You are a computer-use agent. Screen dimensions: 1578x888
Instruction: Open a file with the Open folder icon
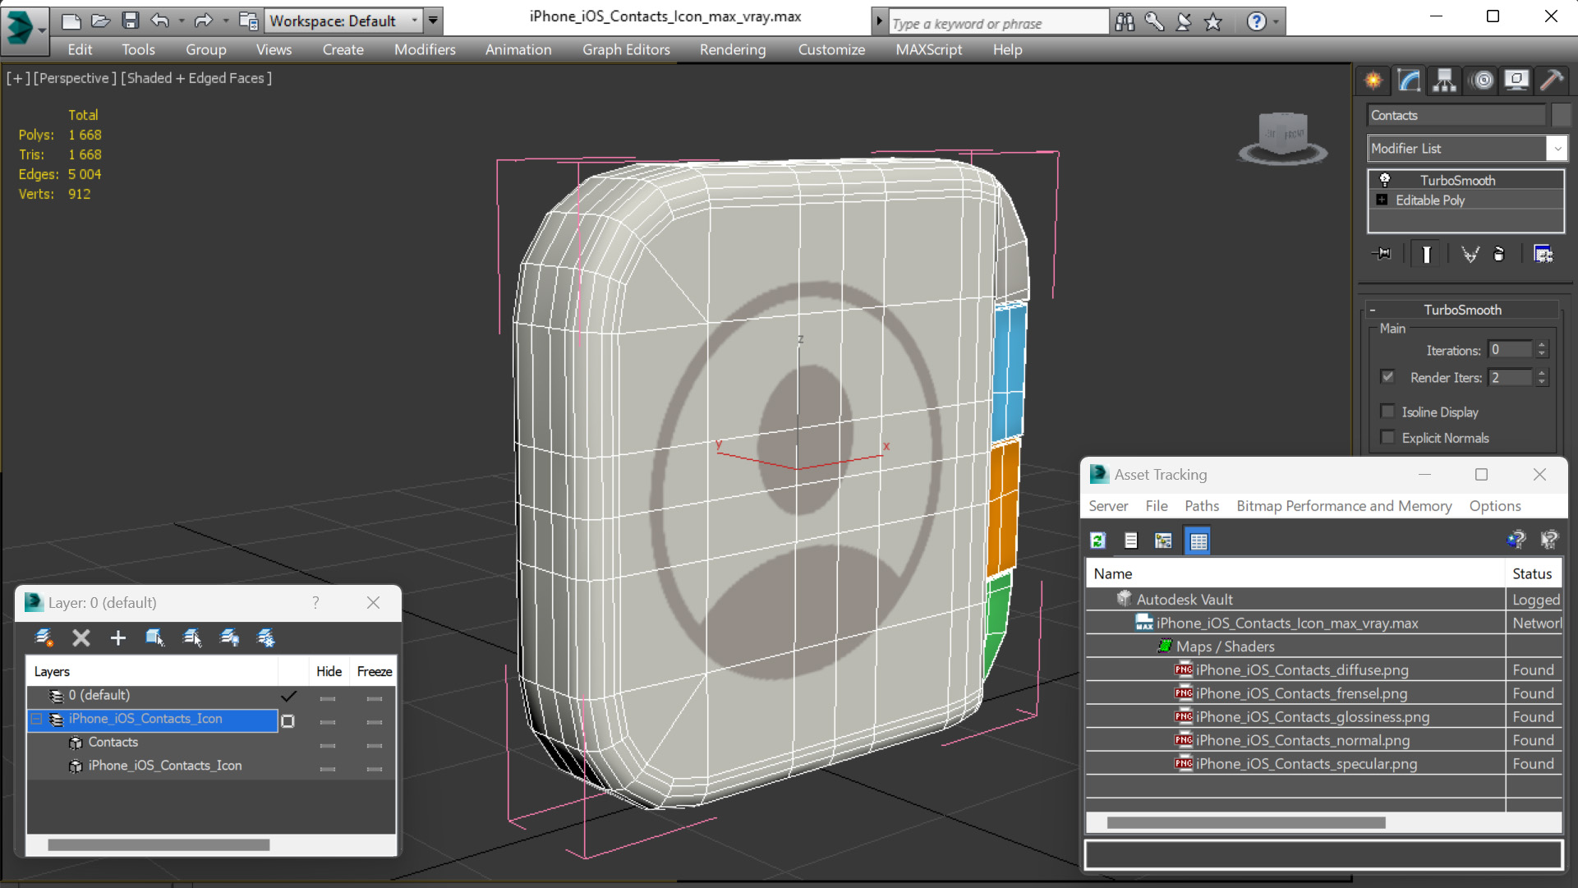[x=100, y=21]
